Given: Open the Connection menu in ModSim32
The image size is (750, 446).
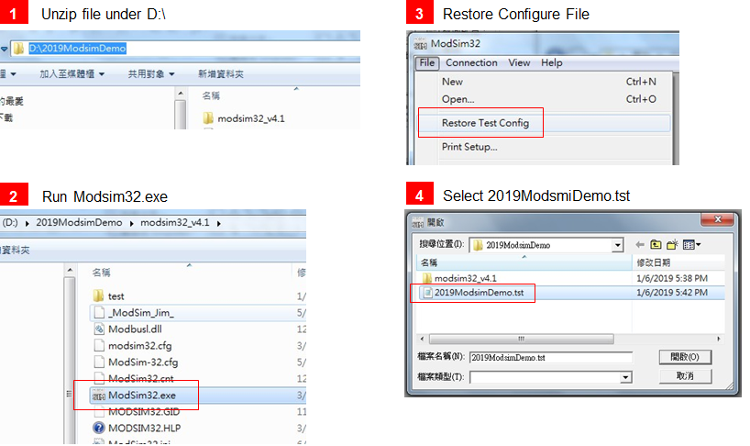Looking at the screenshot, I should coord(471,62).
